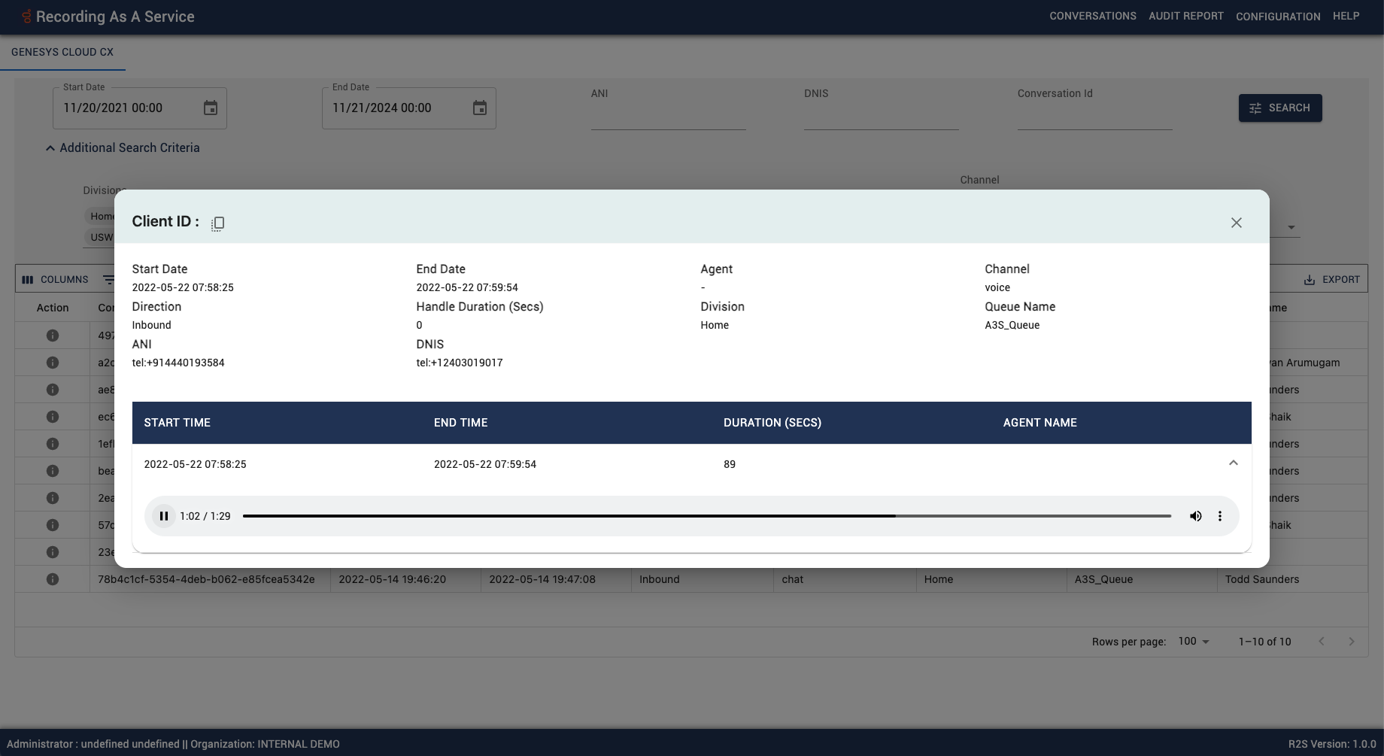This screenshot has height=756, width=1384.
Task: Pause the playing recording
Action: [163, 516]
